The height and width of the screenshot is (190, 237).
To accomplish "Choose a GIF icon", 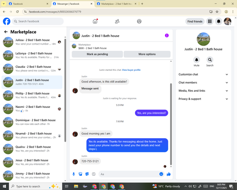I will coord(94,174).
